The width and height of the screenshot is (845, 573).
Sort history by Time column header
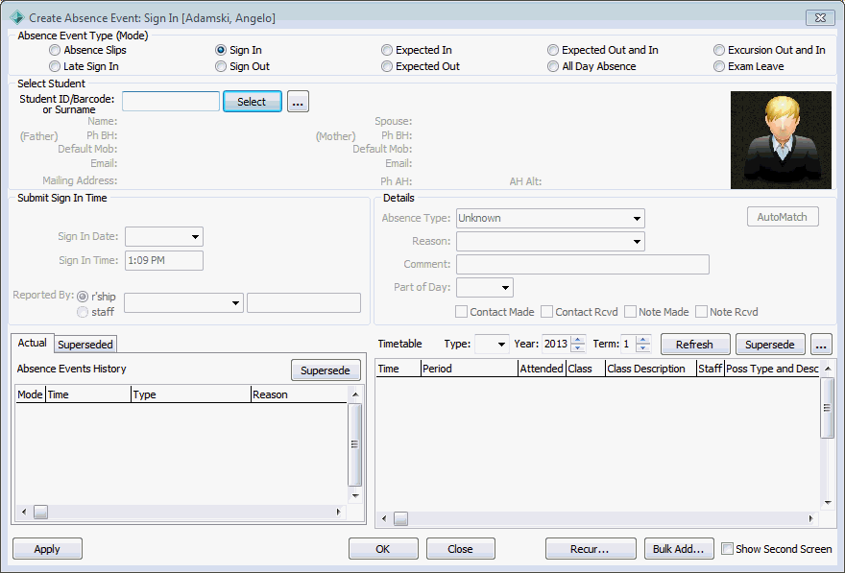tap(88, 394)
